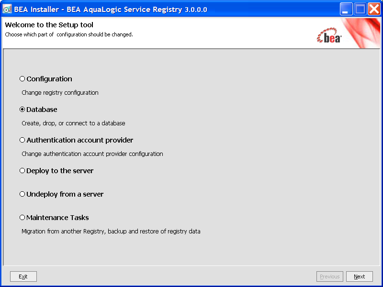Click 'Create, drop, or connect to a database' text
This screenshot has width=383, height=287.
[73, 123]
